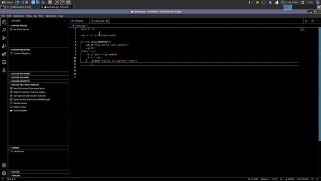Click Read Extension Documentation

(x=29, y=88)
